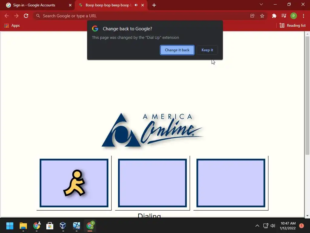This screenshot has height=233, width=310.
Task: Click the America Online logo
Action: pos(152,130)
